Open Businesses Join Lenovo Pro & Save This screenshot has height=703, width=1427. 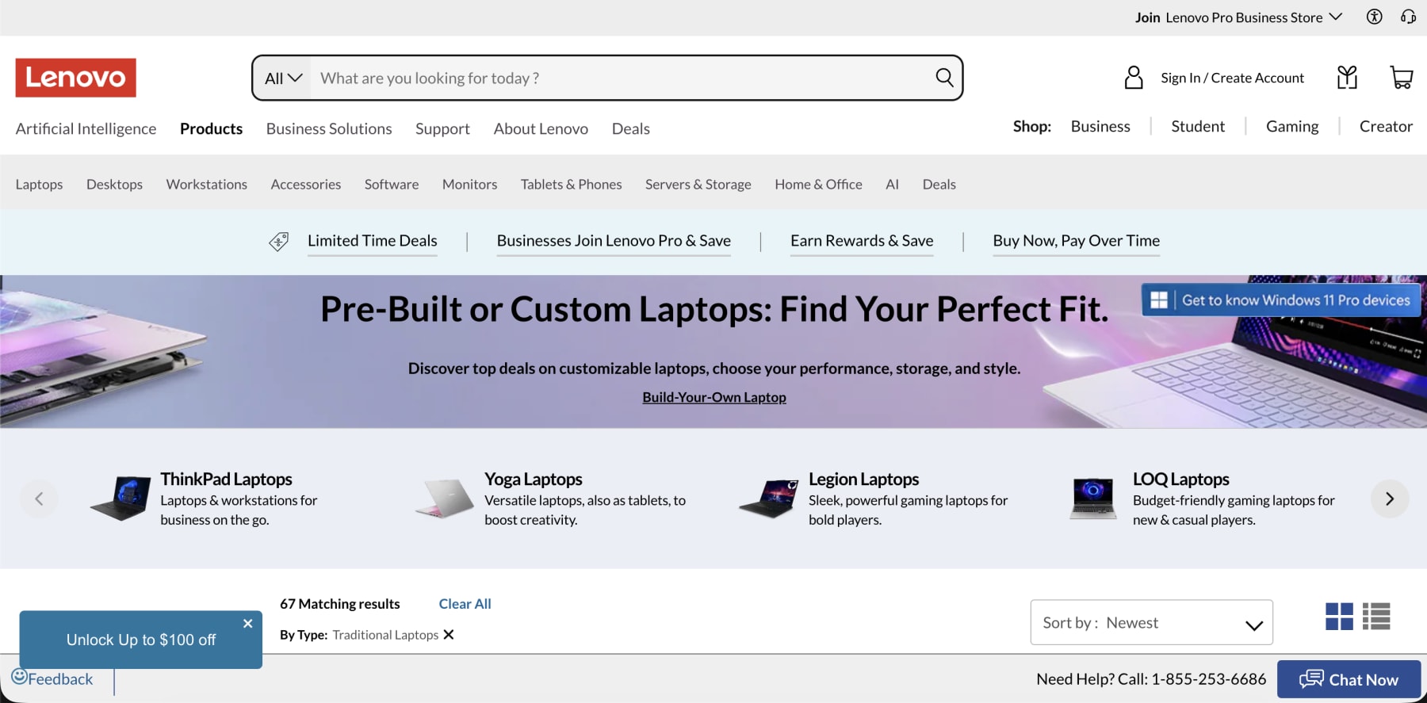click(x=614, y=241)
